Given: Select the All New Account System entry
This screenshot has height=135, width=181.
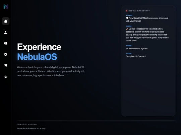Looking at the screenshot, I should (x=136, y=49).
